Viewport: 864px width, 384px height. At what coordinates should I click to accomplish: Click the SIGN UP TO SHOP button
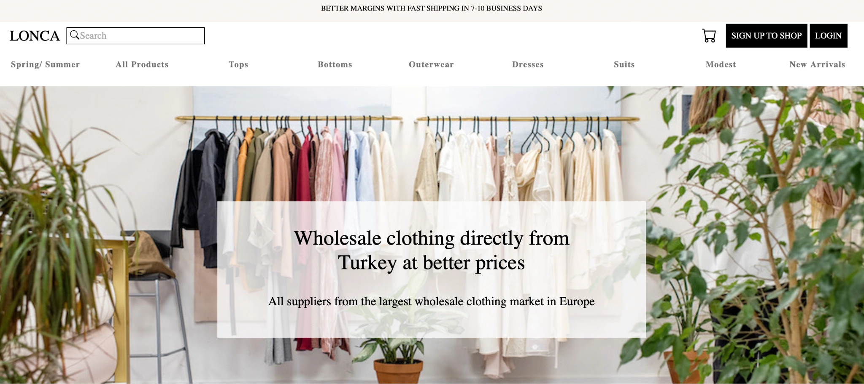766,36
